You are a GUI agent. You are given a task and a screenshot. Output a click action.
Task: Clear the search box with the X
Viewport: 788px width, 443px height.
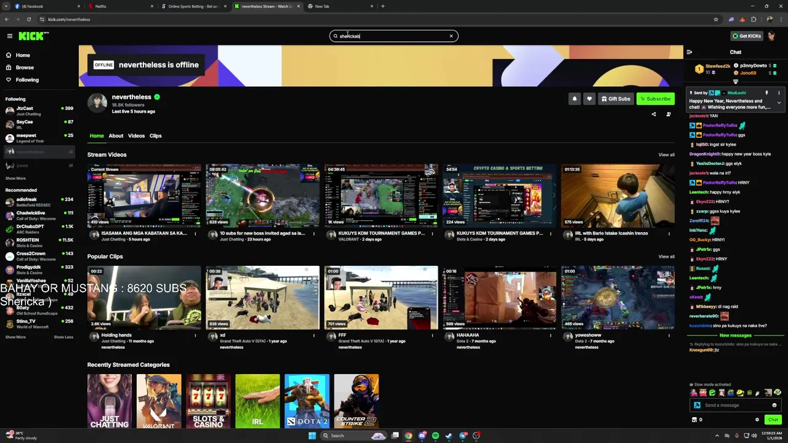[451, 36]
